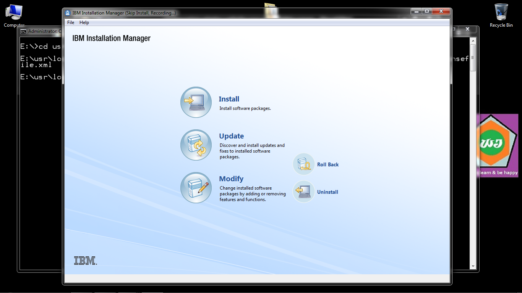This screenshot has height=293, width=522.
Task: Open the Computer desktop icon
Action: [x=14, y=16]
